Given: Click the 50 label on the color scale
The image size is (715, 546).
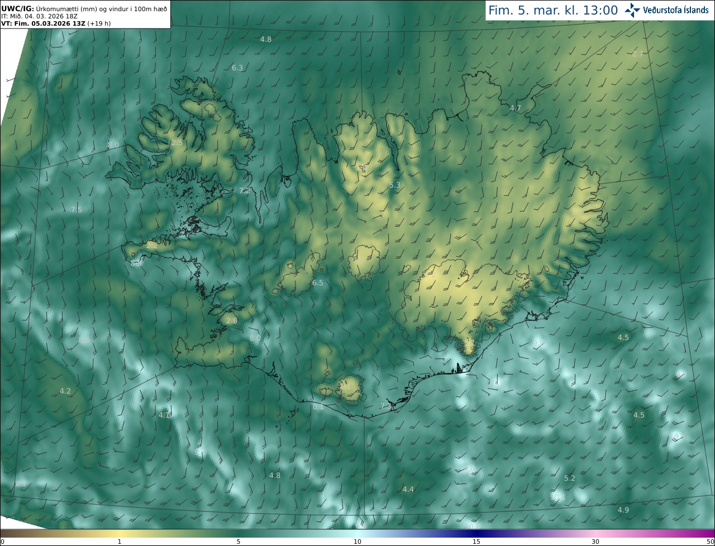Looking at the screenshot, I should (710, 542).
